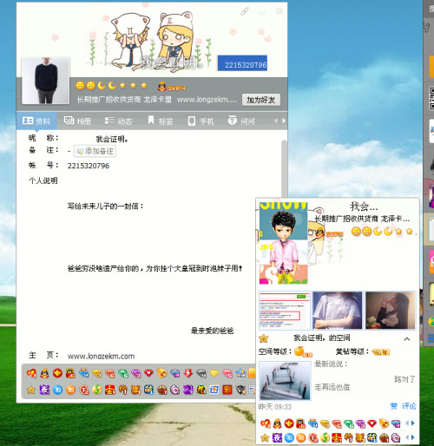Click the blue crown icon in profile window badge row
The image size is (434, 446).
point(83,373)
